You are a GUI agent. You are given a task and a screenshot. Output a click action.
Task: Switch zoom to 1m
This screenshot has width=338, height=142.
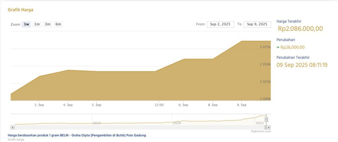[x=37, y=24]
